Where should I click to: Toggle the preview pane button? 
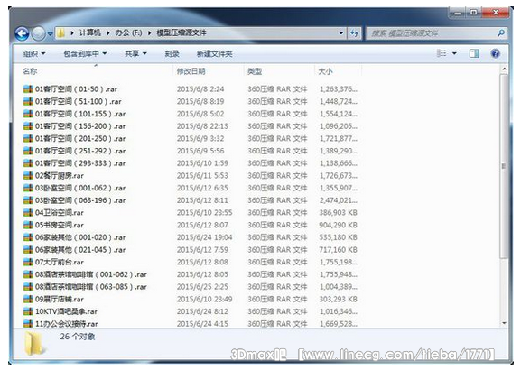[x=474, y=53]
